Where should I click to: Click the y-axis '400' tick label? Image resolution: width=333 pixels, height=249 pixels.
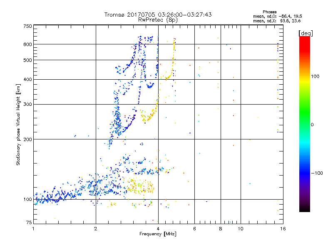pyautogui.click(x=27, y=80)
